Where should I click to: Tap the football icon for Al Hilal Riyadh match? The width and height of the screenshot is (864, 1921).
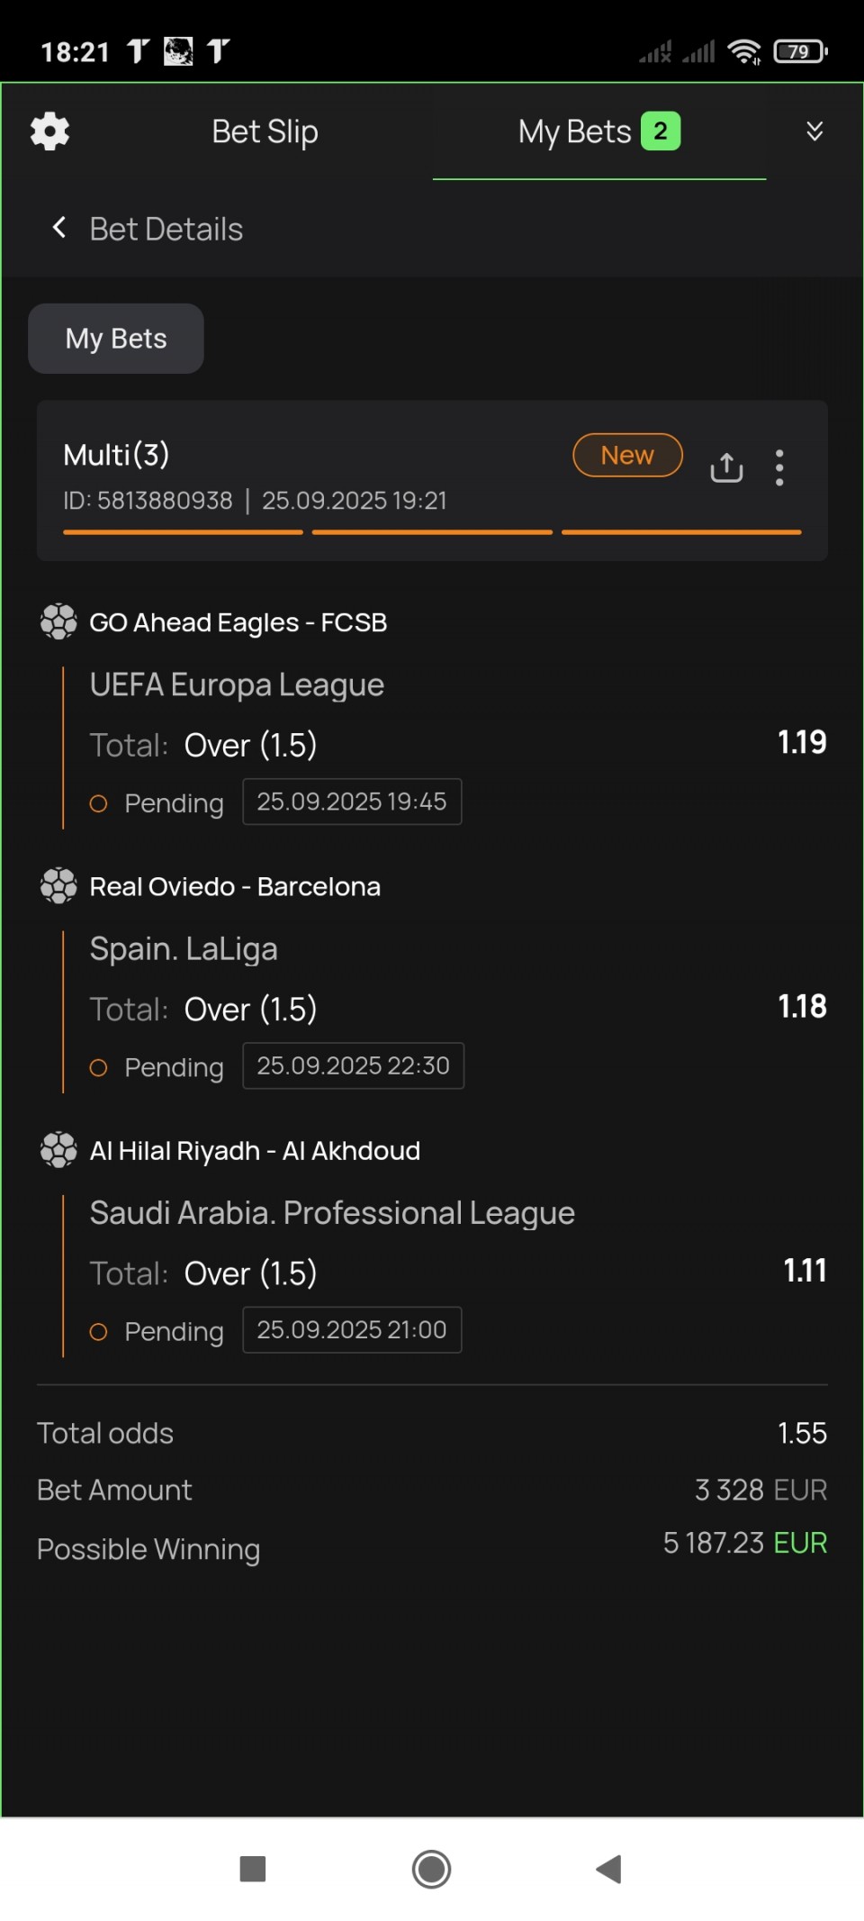coord(58,1150)
